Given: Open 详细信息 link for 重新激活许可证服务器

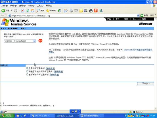Looking at the screenshot, I should coord(54,74).
